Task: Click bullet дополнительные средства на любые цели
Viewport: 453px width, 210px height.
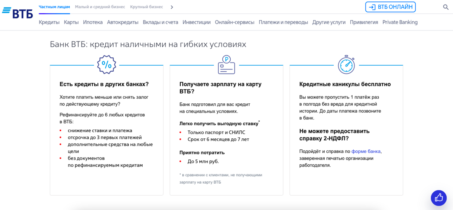Action: pyautogui.click(x=110, y=148)
